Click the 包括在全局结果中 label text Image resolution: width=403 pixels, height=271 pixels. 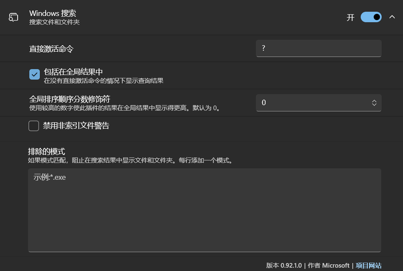73,72
